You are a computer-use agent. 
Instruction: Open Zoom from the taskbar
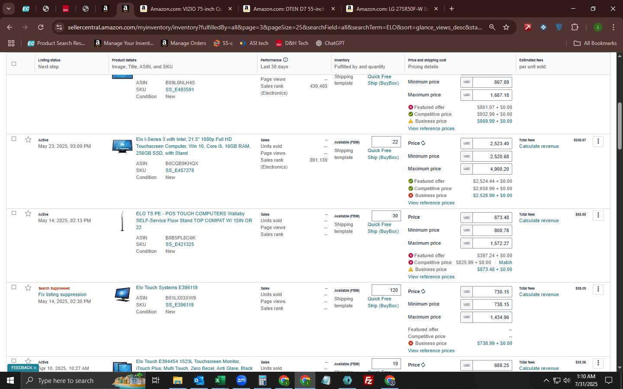tap(241, 380)
